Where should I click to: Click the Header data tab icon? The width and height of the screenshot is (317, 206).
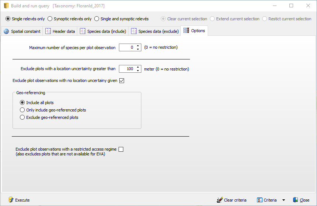48,31
